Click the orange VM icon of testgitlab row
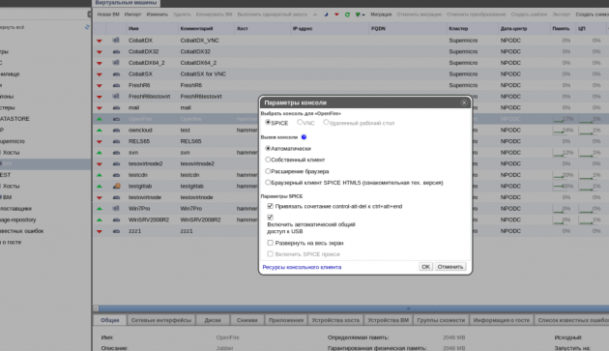Image resolution: width=609 pixels, height=351 pixels. pos(117,186)
